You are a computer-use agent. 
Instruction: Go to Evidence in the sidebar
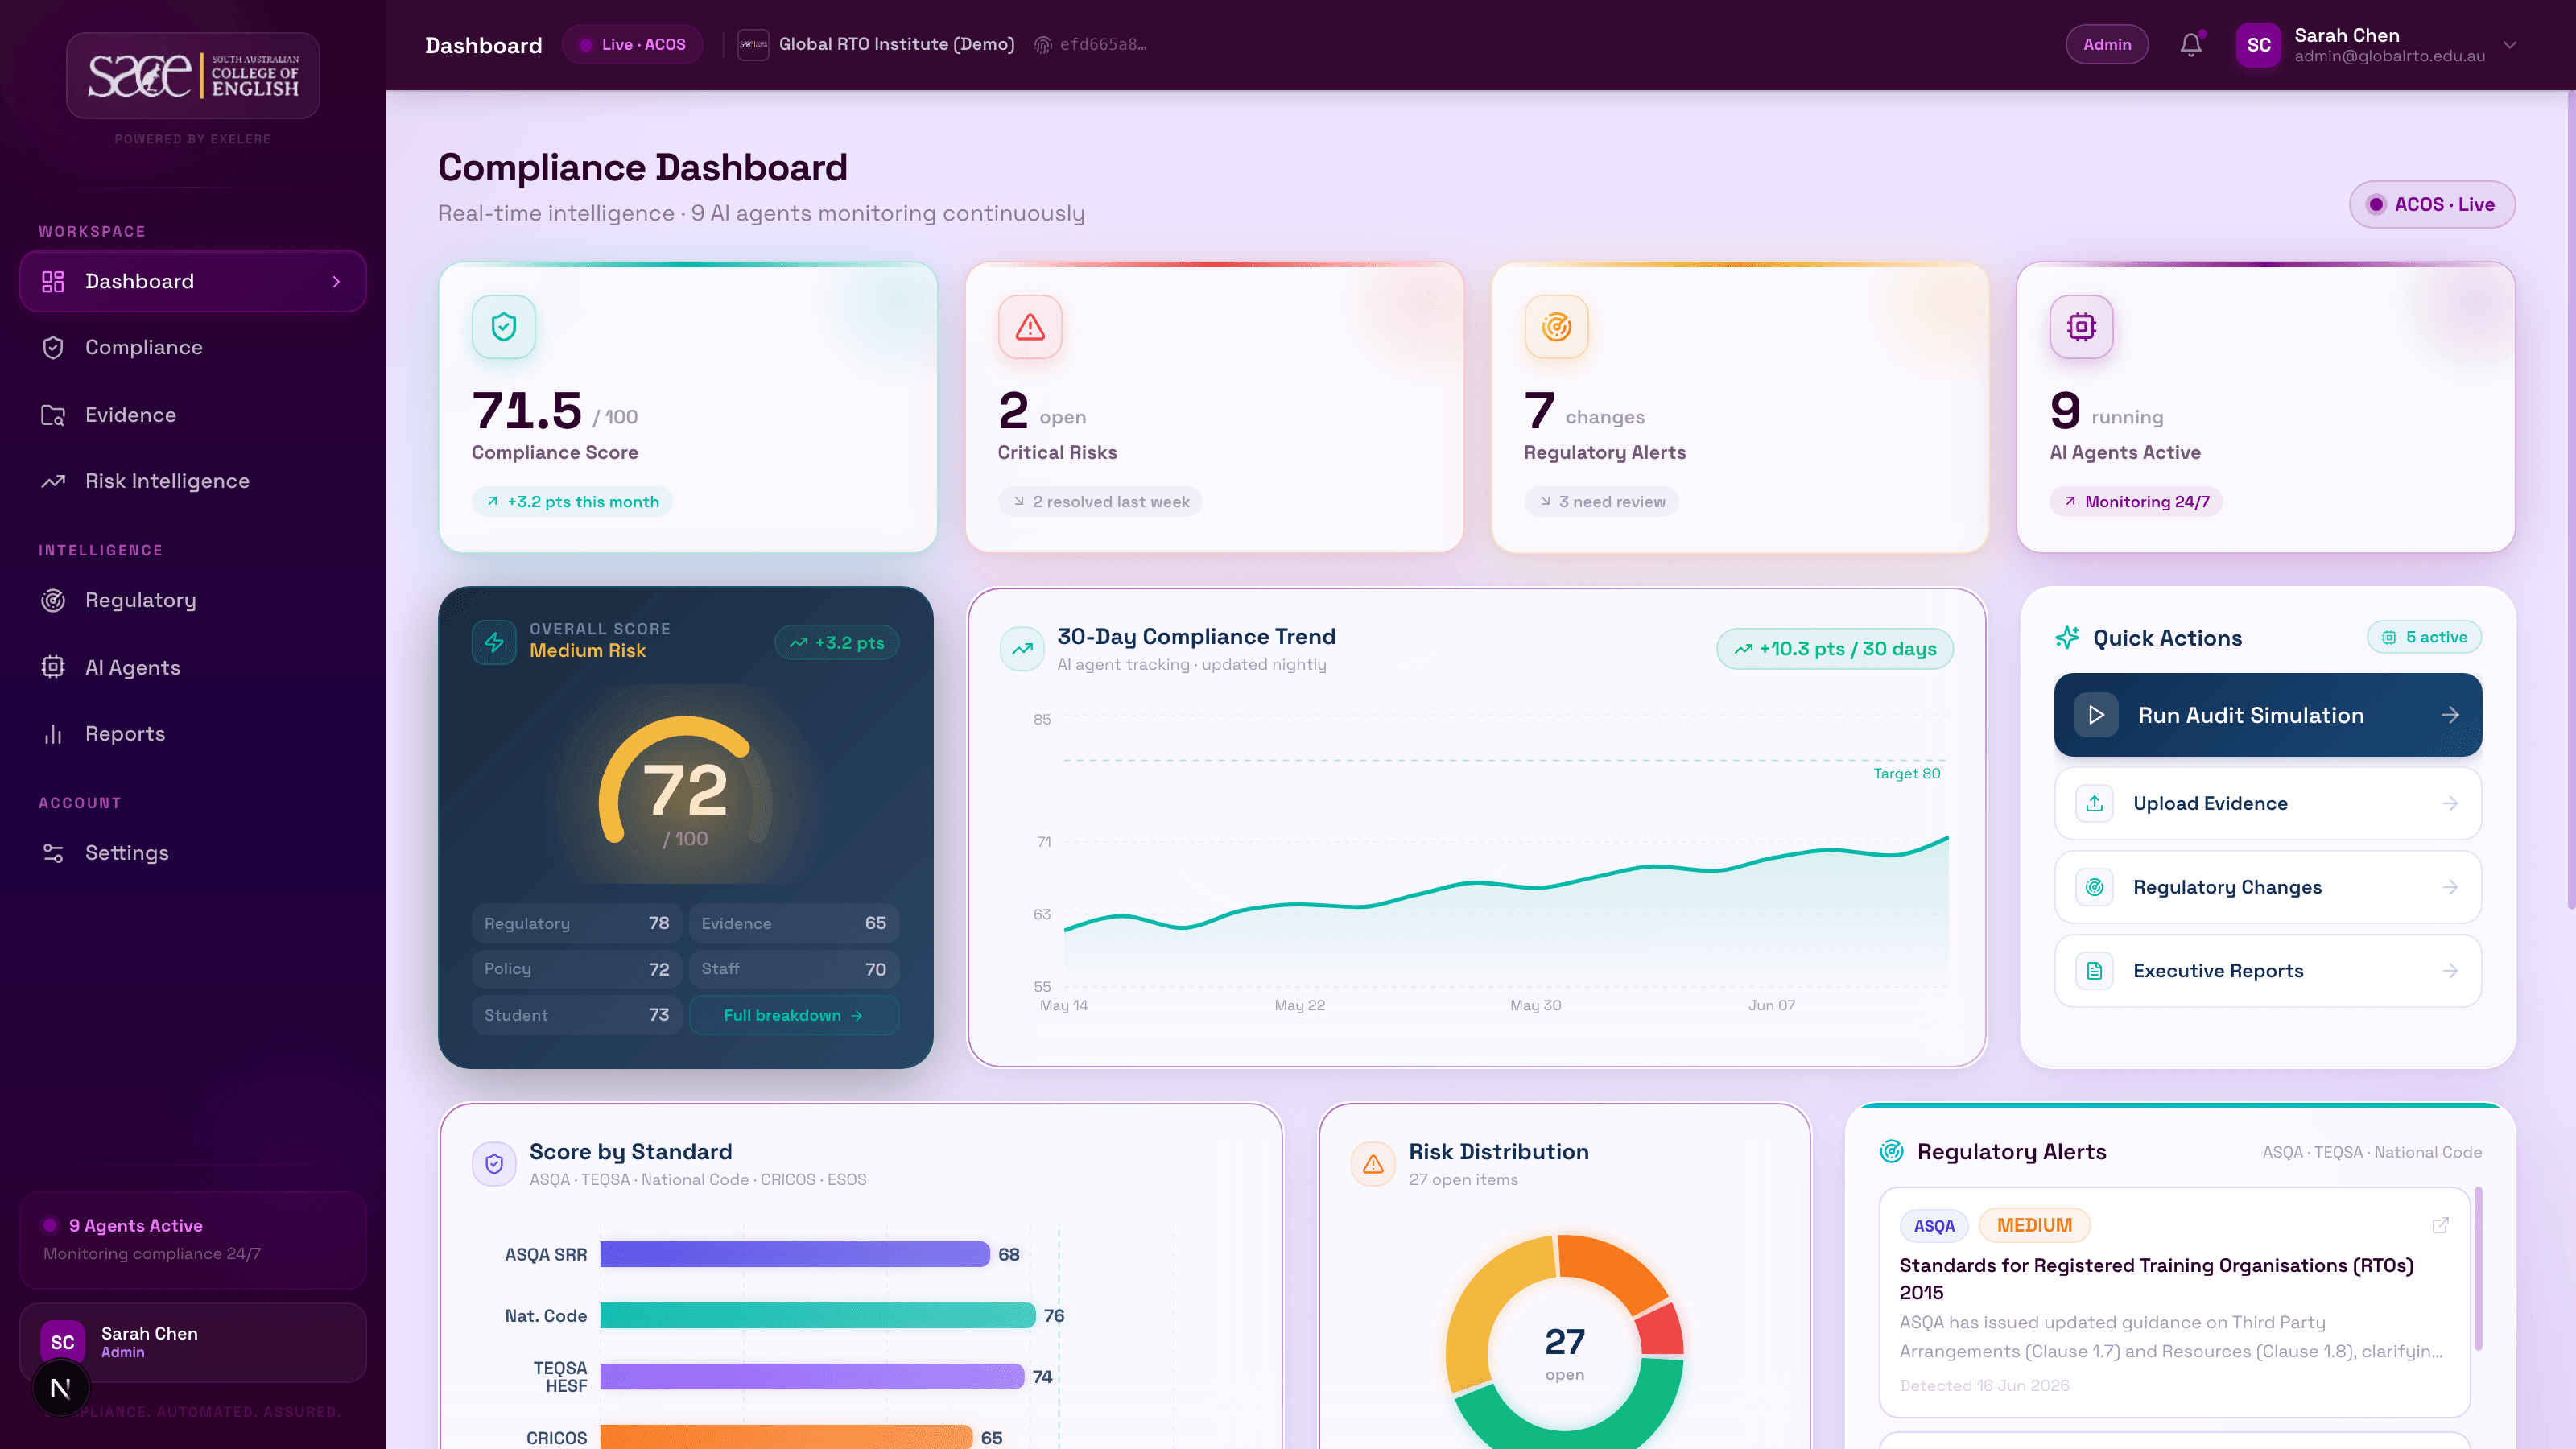point(193,414)
